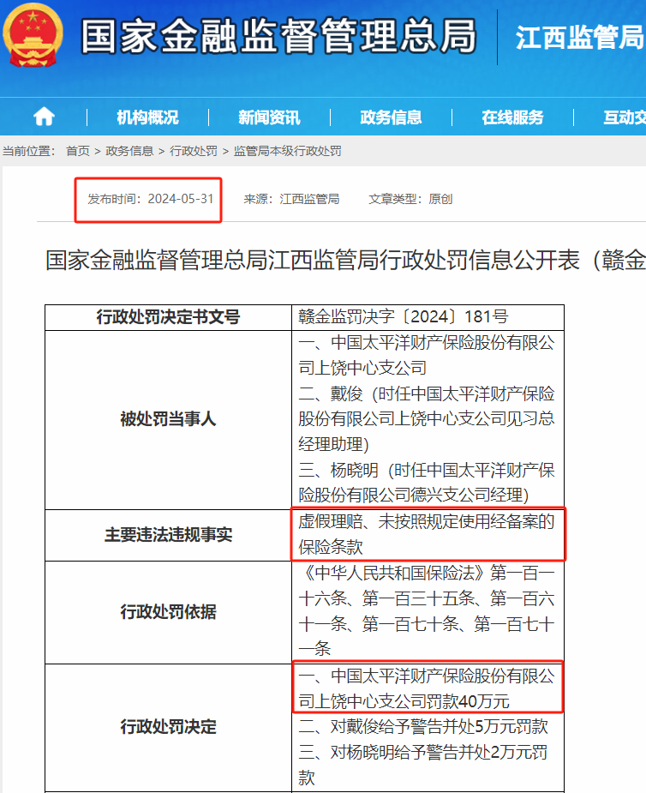This screenshot has width=646, height=793.
Task: Go to 首页 in the breadcrumb
Action: 78,151
